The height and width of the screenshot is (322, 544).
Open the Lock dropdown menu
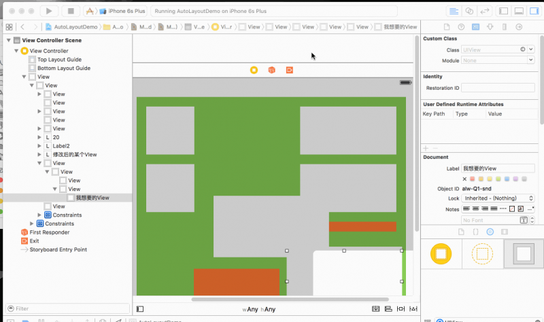coord(498,198)
